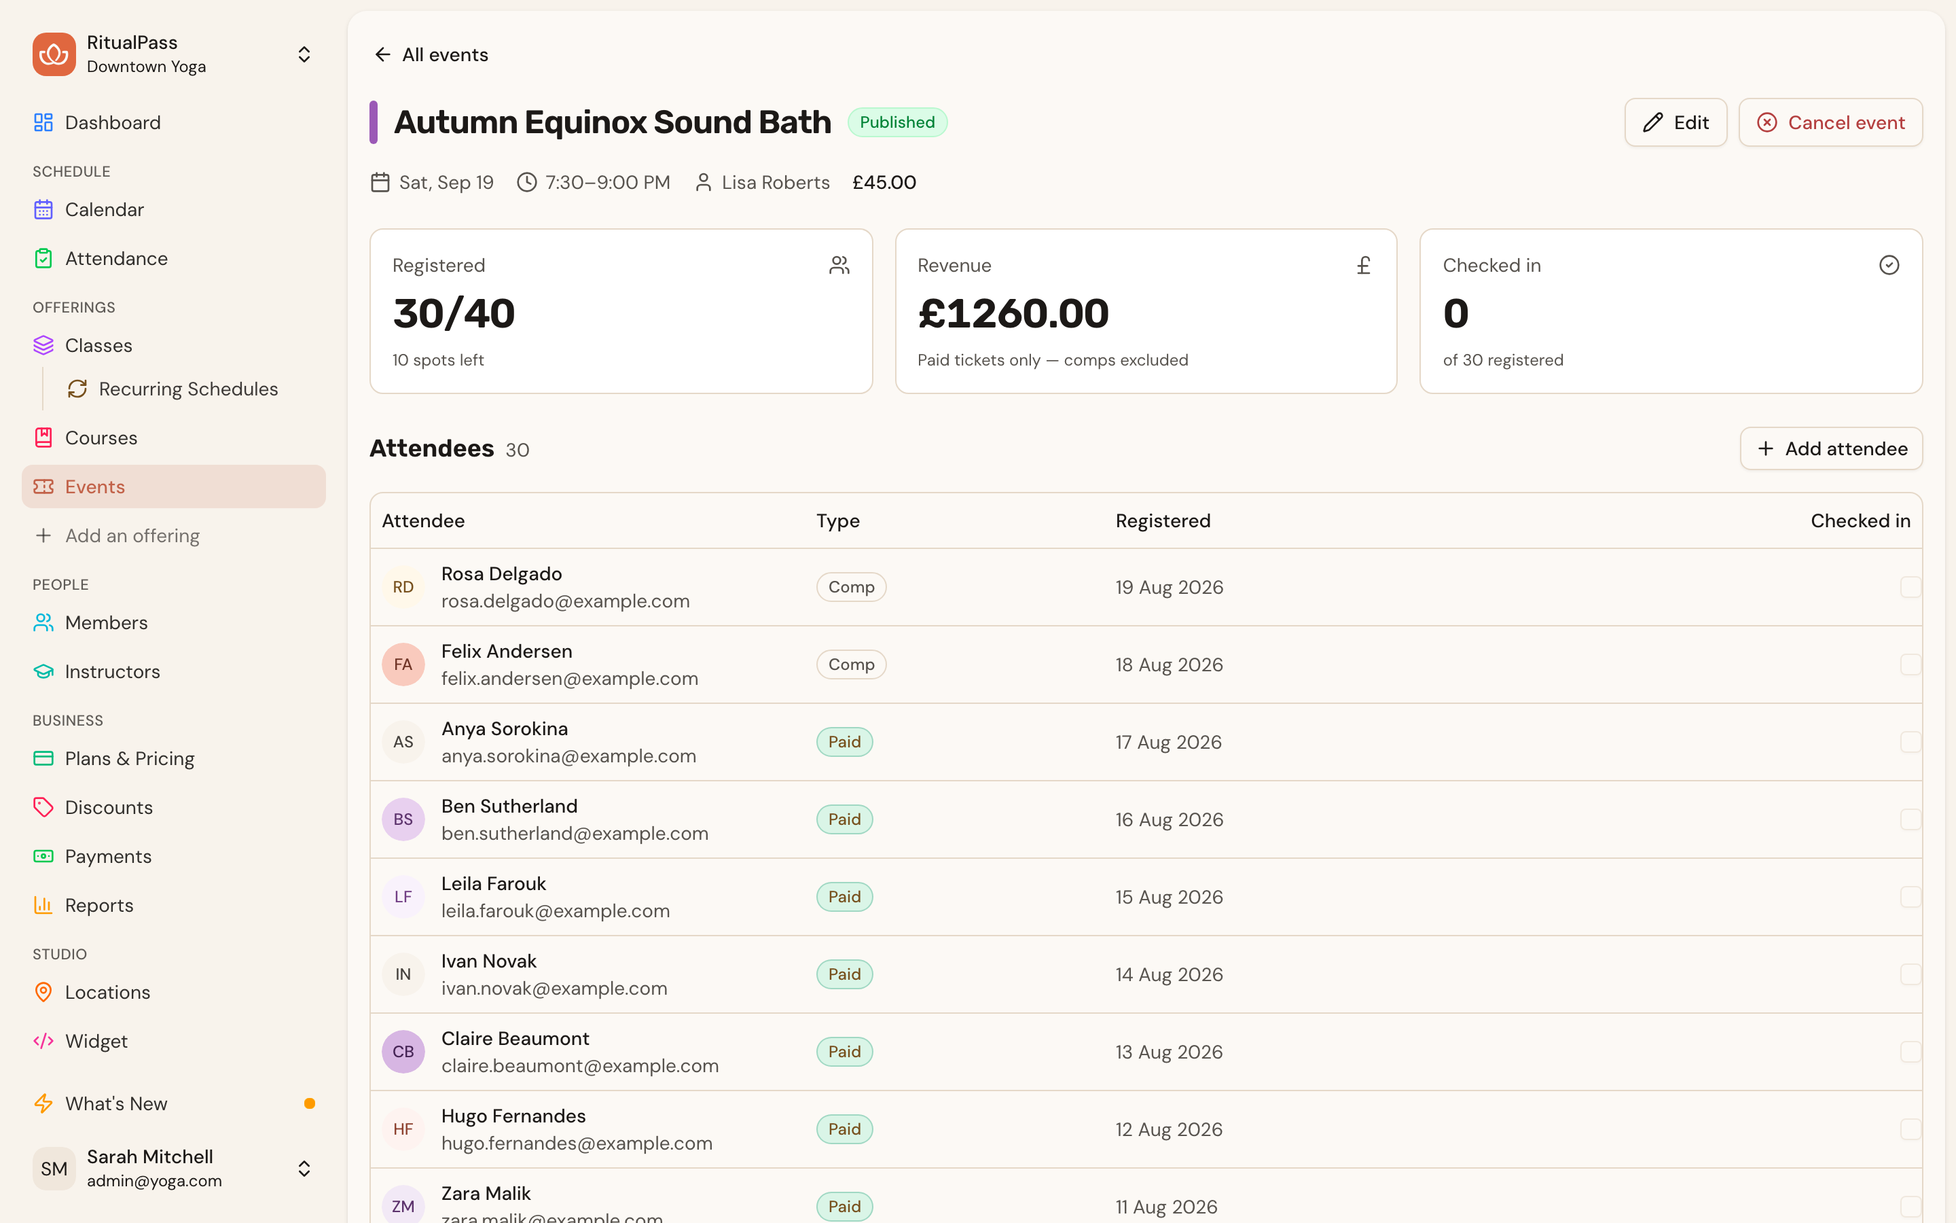Viewport: 1956px width, 1223px height.
Task: Click the users icon in Registered card
Action: click(x=839, y=265)
